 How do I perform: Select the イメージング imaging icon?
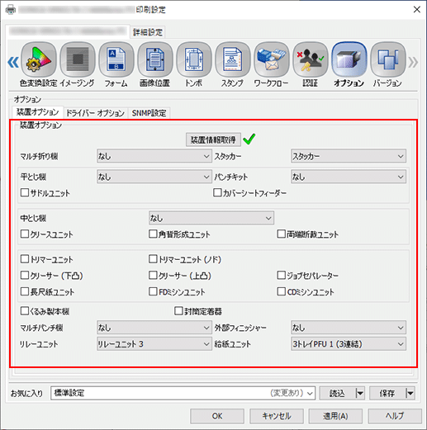click(78, 59)
